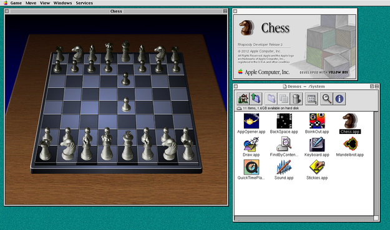Select Keyboard.app icon
Screen dimensions: 390x230
tap(317, 144)
